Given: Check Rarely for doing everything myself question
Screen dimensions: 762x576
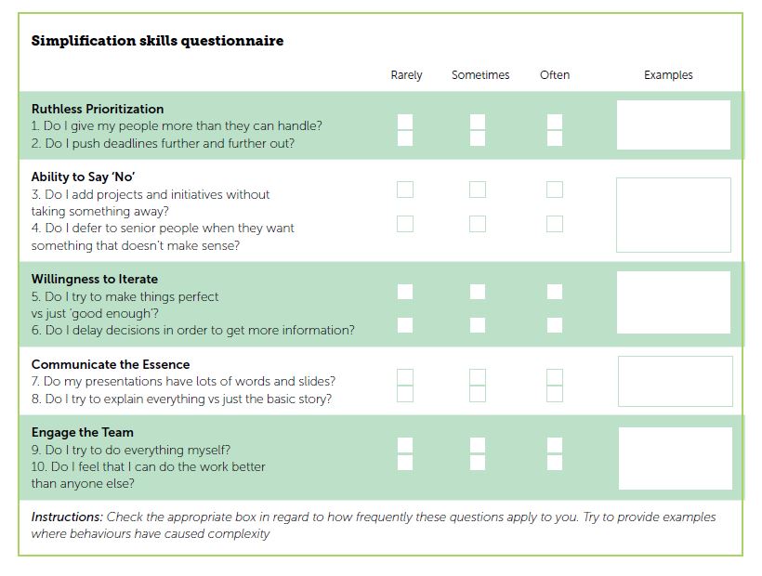Looking at the screenshot, I should click(405, 446).
